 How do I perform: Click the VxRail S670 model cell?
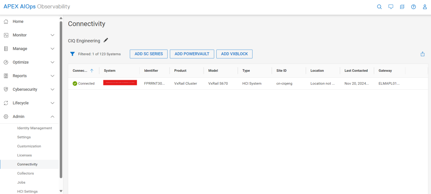218,83
